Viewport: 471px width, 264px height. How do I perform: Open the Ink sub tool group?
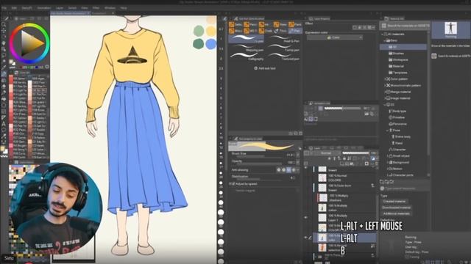(264, 24)
